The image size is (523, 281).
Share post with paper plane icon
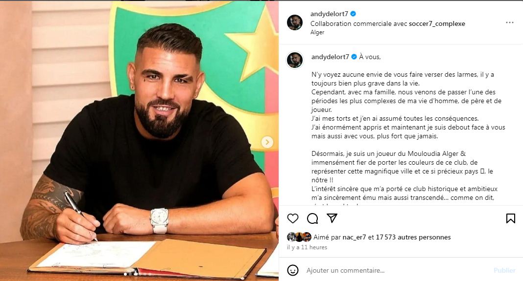[332, 218]
